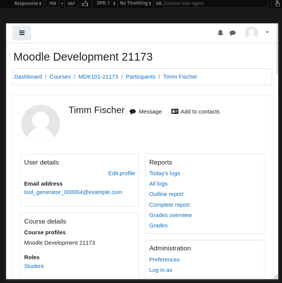Click the header user avatar
This screenshot has height=283, width=282.
(251, 33)
